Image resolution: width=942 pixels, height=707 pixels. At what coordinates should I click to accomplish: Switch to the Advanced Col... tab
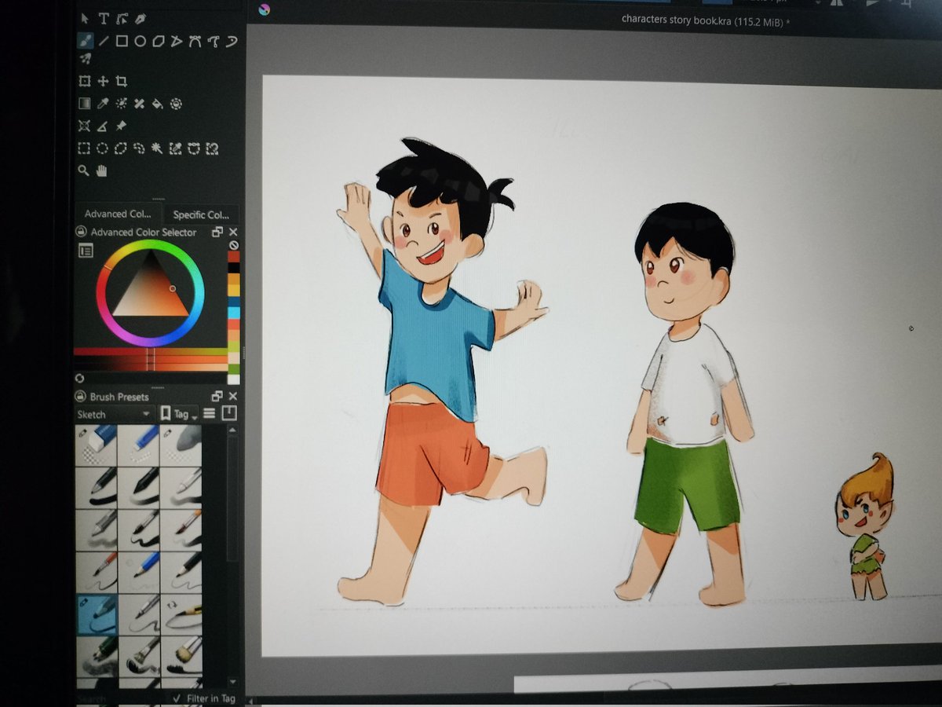point(118,214)
